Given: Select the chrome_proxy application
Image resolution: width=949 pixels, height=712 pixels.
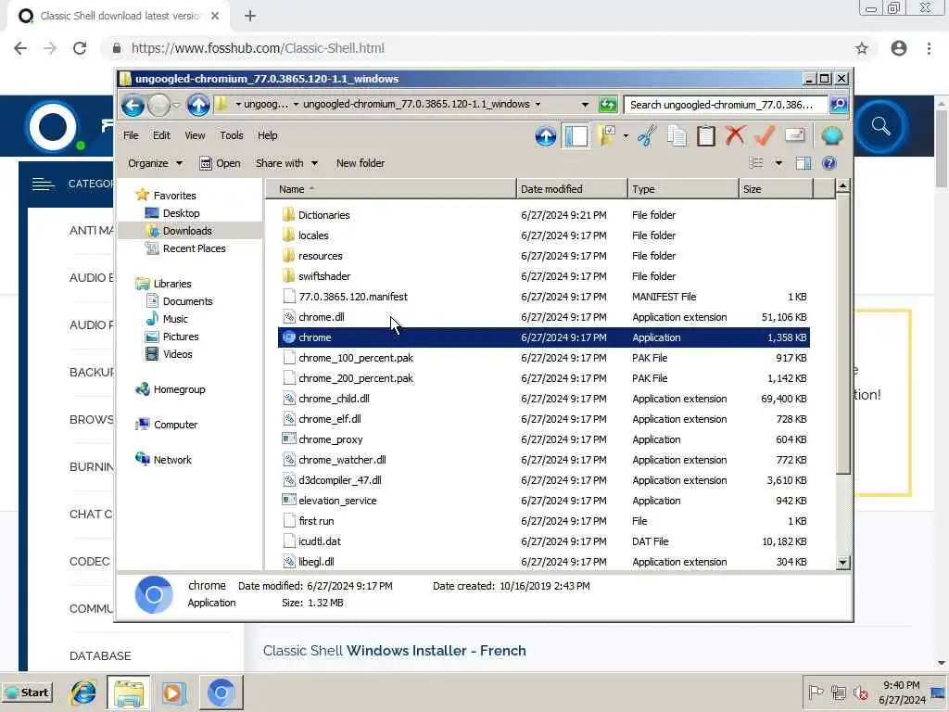Looking at the screenshot, I should click(x=330, y=439).
